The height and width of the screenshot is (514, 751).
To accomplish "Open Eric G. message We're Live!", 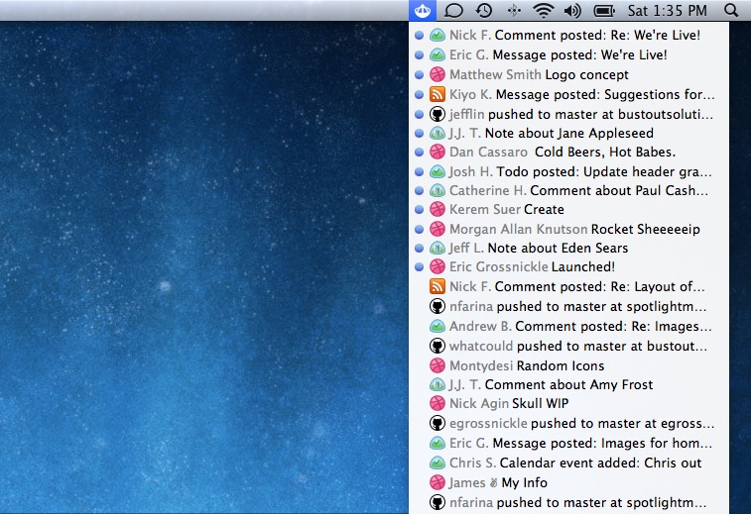I will (569, 55).
